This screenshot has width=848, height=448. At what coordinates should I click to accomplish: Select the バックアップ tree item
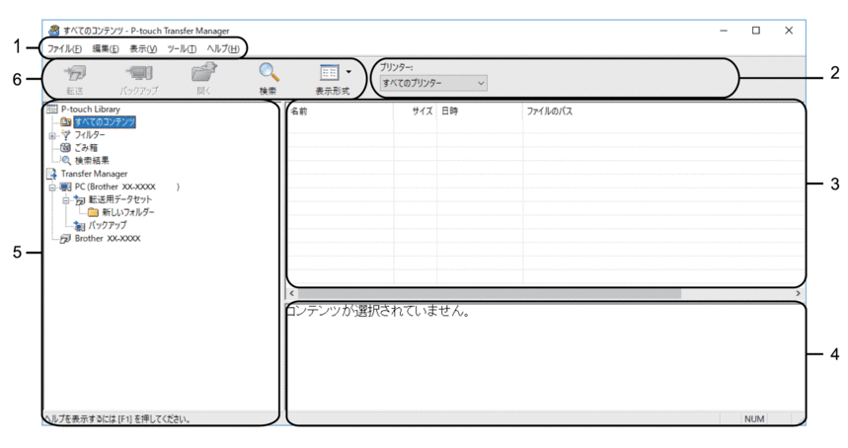108,225
